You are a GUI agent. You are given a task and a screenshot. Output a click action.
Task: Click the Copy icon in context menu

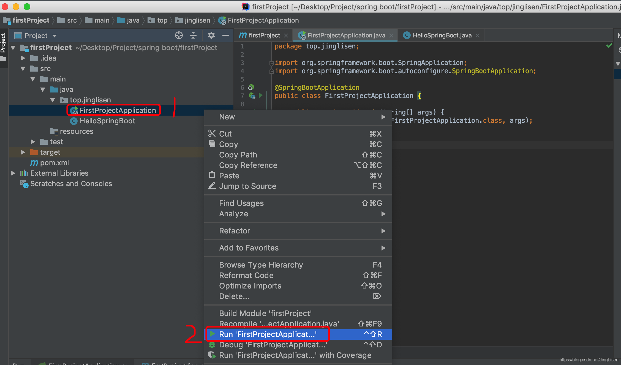coord(212,144)
